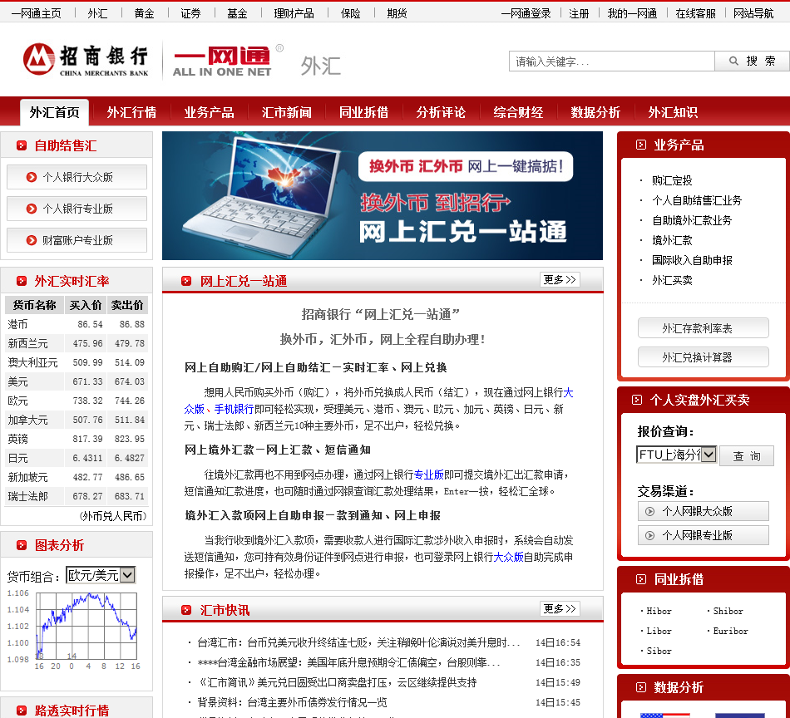Screen dimensions: 790x718
Task: Click the China Merchants Bank logo
Action: [86, 60]
